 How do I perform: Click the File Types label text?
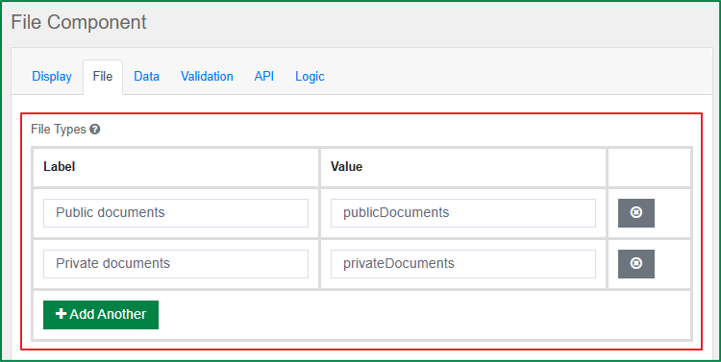(x=59, y=130)
